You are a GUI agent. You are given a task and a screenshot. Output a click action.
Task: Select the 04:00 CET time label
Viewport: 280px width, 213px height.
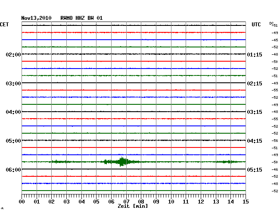tap(13, 112)
